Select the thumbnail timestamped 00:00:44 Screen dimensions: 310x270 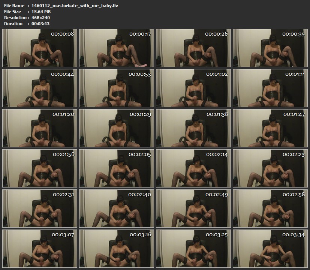tap(40, 88)
